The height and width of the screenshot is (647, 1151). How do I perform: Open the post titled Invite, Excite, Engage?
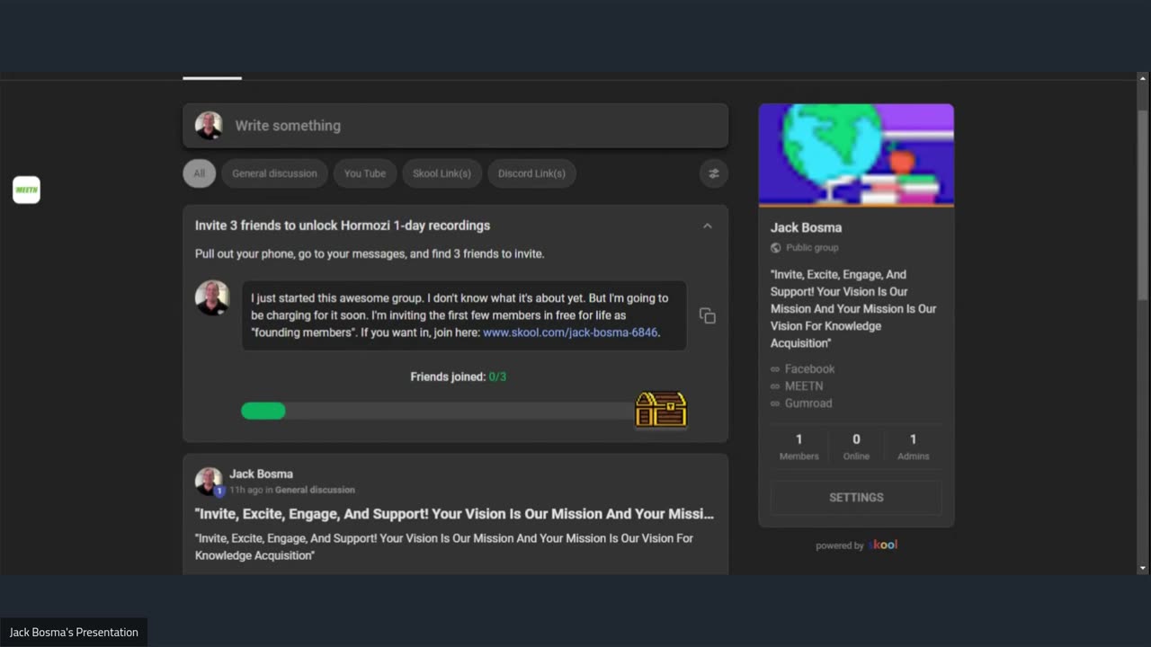(454, 514)
